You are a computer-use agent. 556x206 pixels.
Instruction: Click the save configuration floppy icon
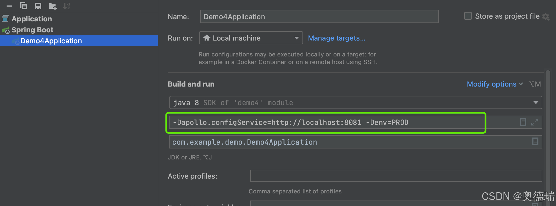(38, 6)
